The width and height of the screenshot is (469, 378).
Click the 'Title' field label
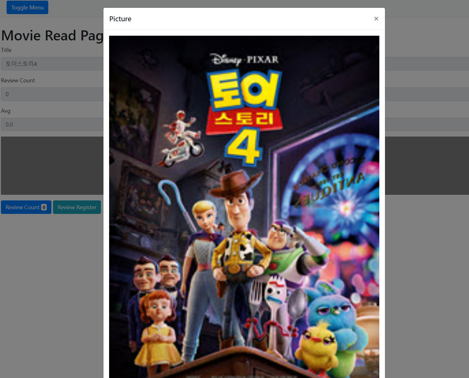pyautogui.click(x=6, y=50)
